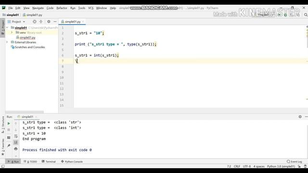The image size is (308, 173).
Task: Click the Collapse All icon in Project panel
Action: (41, 22)
